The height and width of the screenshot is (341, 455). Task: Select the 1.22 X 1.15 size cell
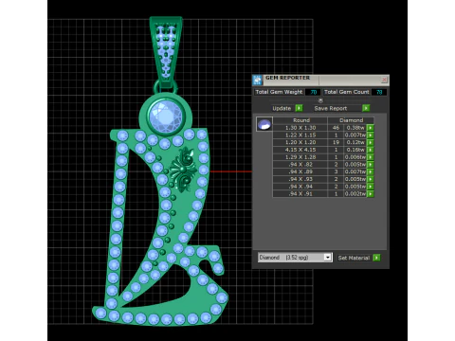[x=300, y=135]
